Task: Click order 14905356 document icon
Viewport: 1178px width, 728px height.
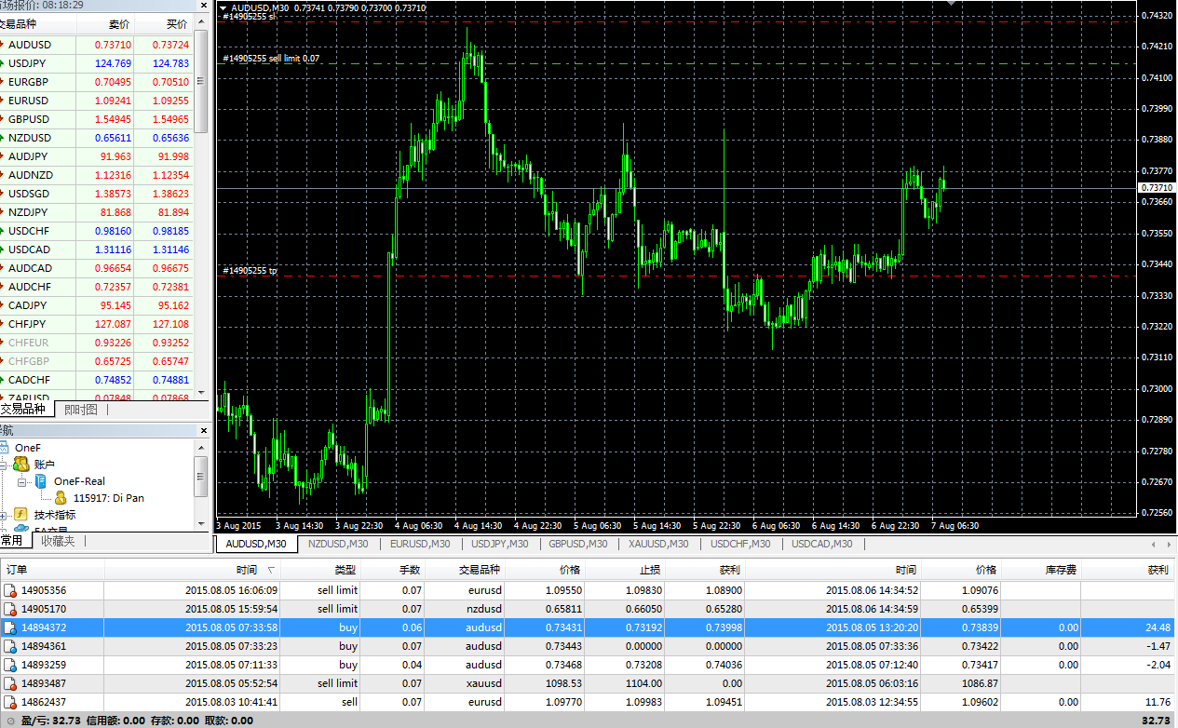Action: pyautogui.click(x=10, y=590)
